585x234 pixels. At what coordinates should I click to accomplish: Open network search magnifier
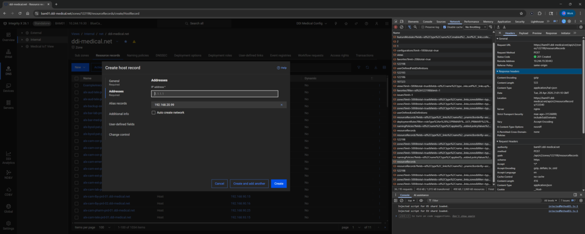point(414,27)
